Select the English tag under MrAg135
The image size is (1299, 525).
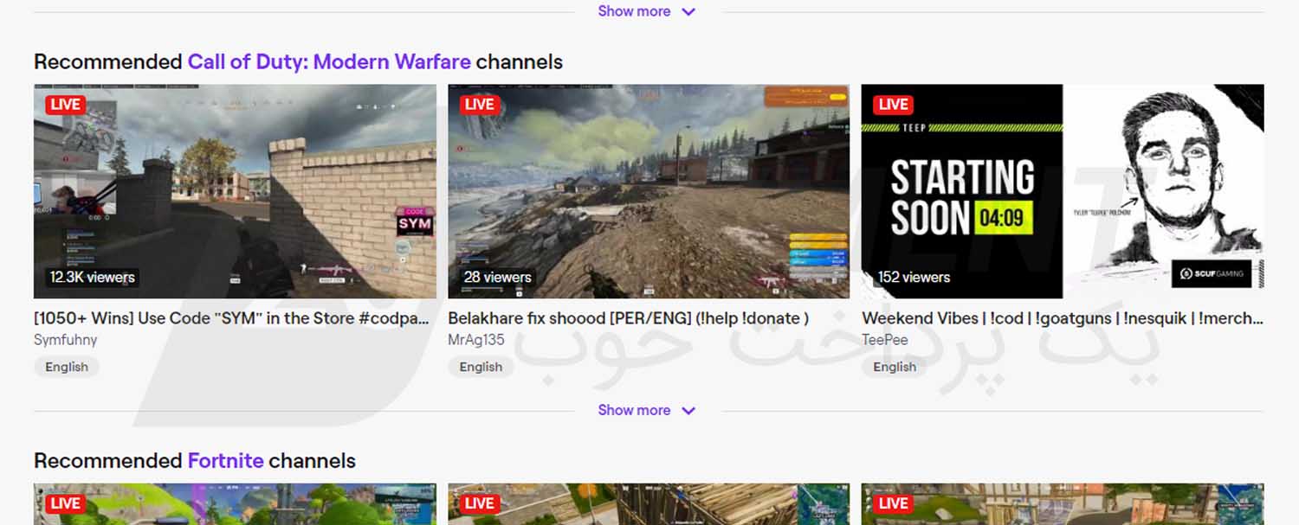click(x=481, y=367)
